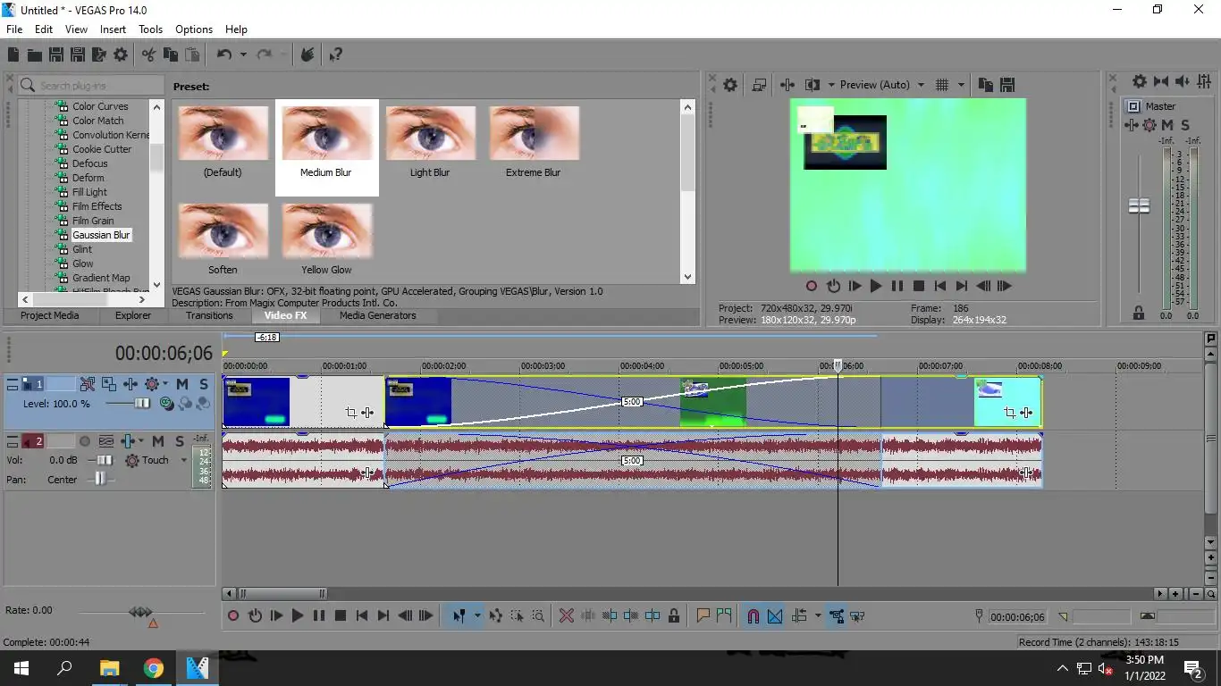Open mixing console icon in Master panel
The width and height of the screenshot is (1221, 686).
point(1203,81)
